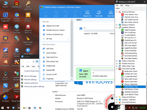Select Video Memory Test item
Screen dimensions: 147x110
click(131, 87)
